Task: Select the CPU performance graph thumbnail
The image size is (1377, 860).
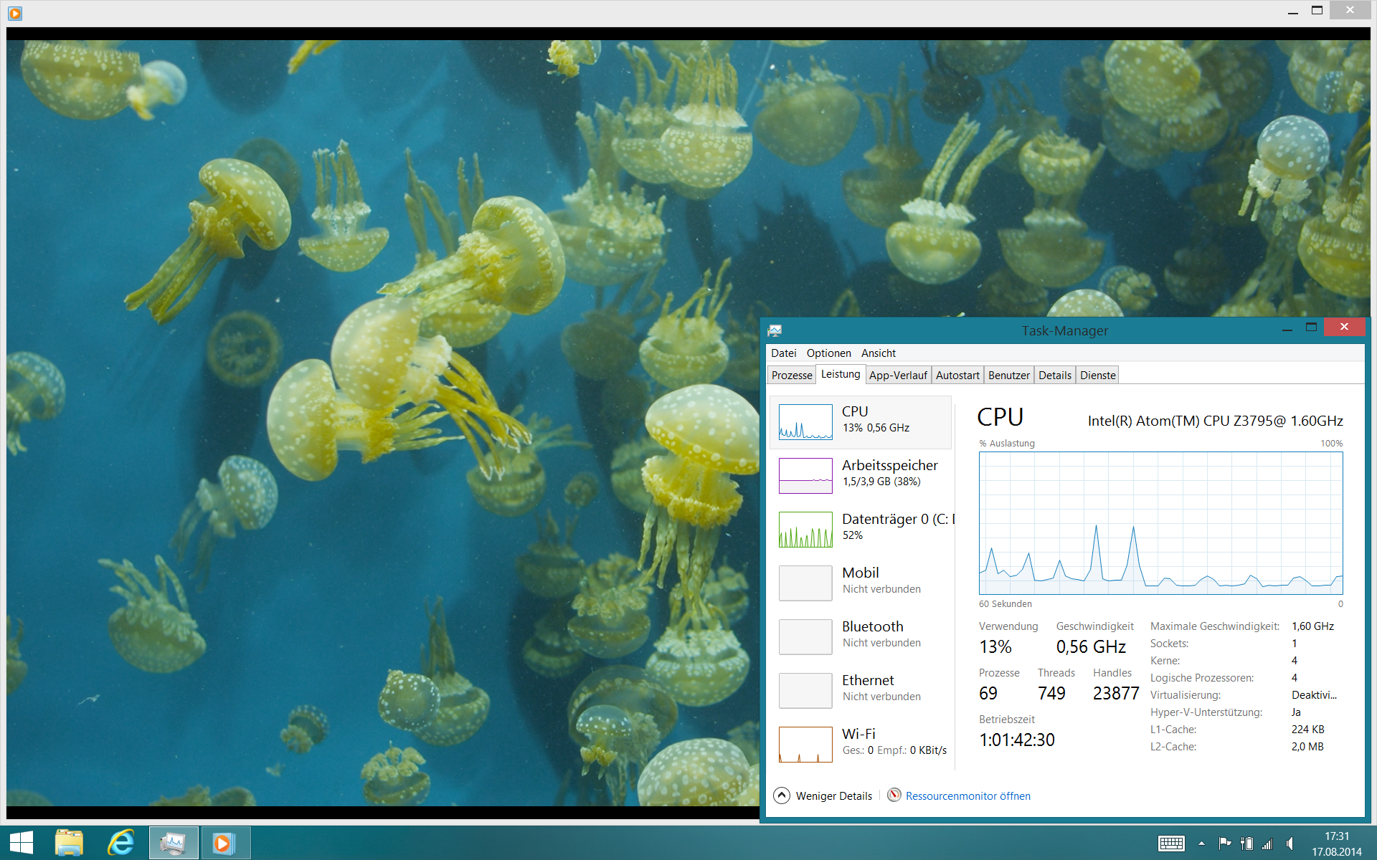Action: tap(805, 422)
